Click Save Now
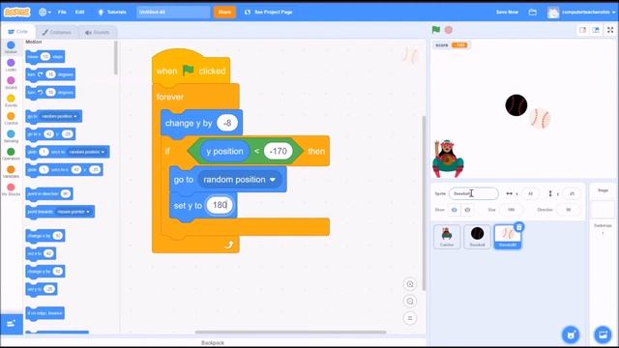 pos(507,12)
